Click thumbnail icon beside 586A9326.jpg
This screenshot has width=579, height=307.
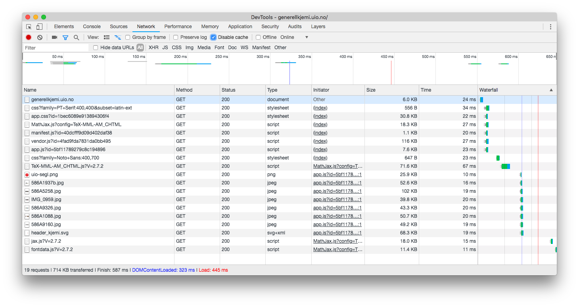coord(27,208)
